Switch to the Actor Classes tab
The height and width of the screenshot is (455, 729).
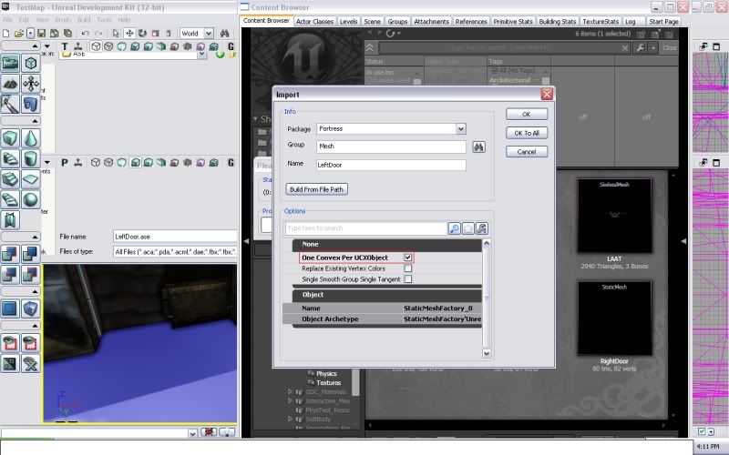click(314, 21)
